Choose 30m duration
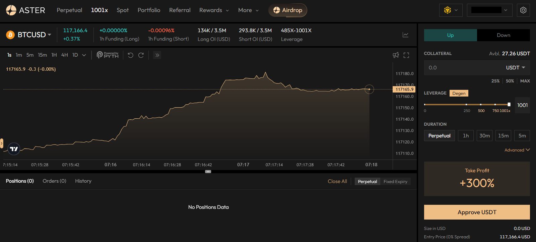The width and height of the screenshot is (536, 242). [x=484, y=136]
